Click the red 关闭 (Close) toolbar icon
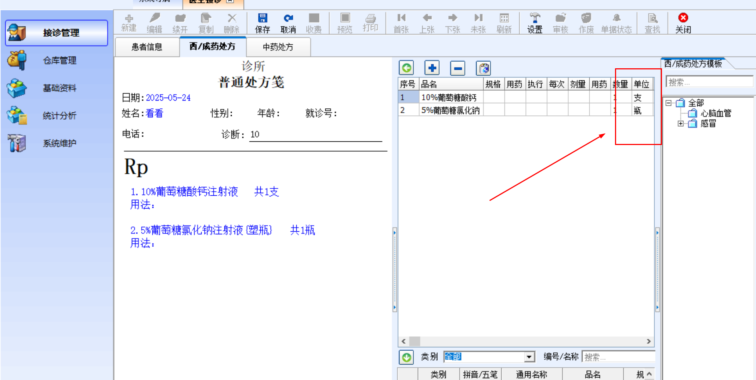 pos(683,23)
